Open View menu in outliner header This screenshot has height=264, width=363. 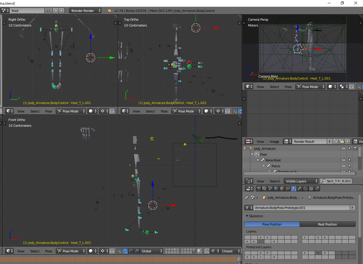click(260, 181)
